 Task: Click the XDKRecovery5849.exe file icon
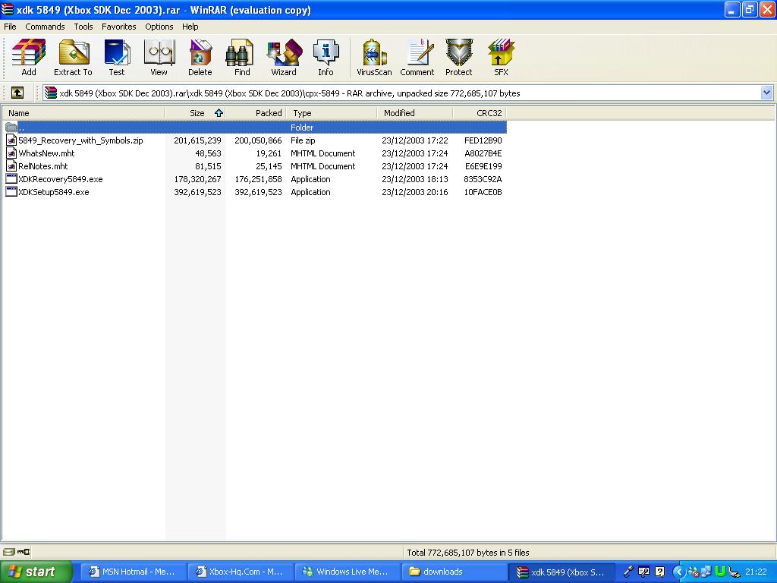(x=11, y=179)
